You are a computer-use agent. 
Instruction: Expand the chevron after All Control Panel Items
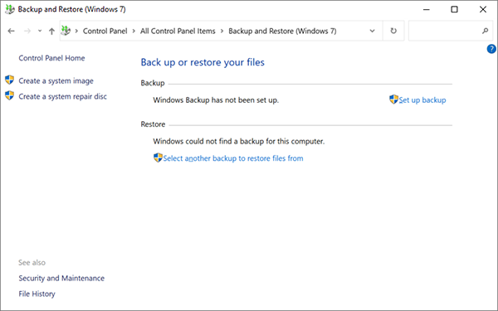pyautogui.click(x=222, y=32)
